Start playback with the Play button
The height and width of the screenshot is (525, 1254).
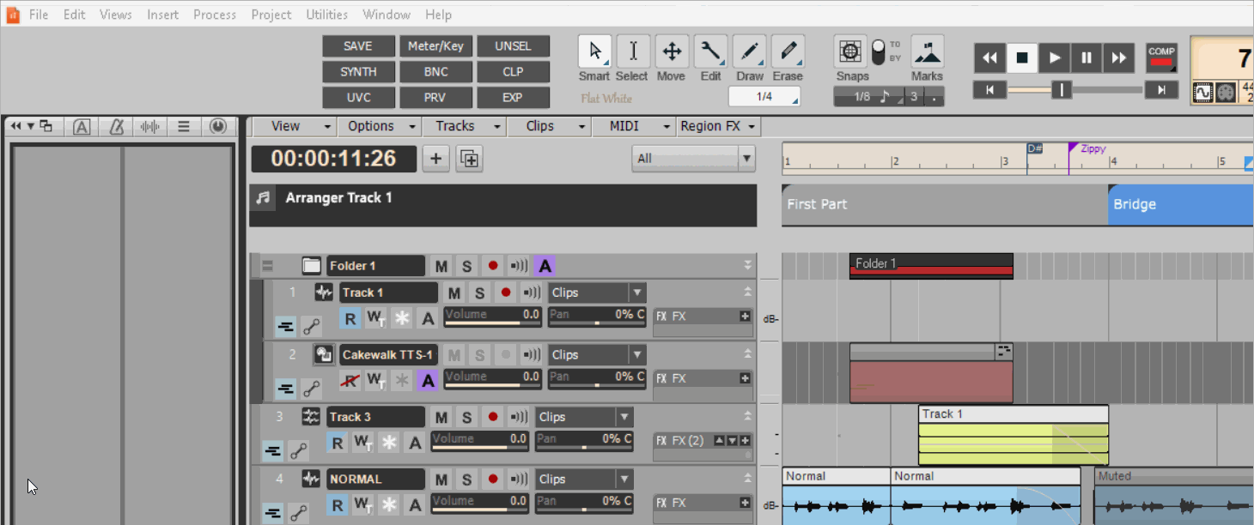tap(1054, 57)
